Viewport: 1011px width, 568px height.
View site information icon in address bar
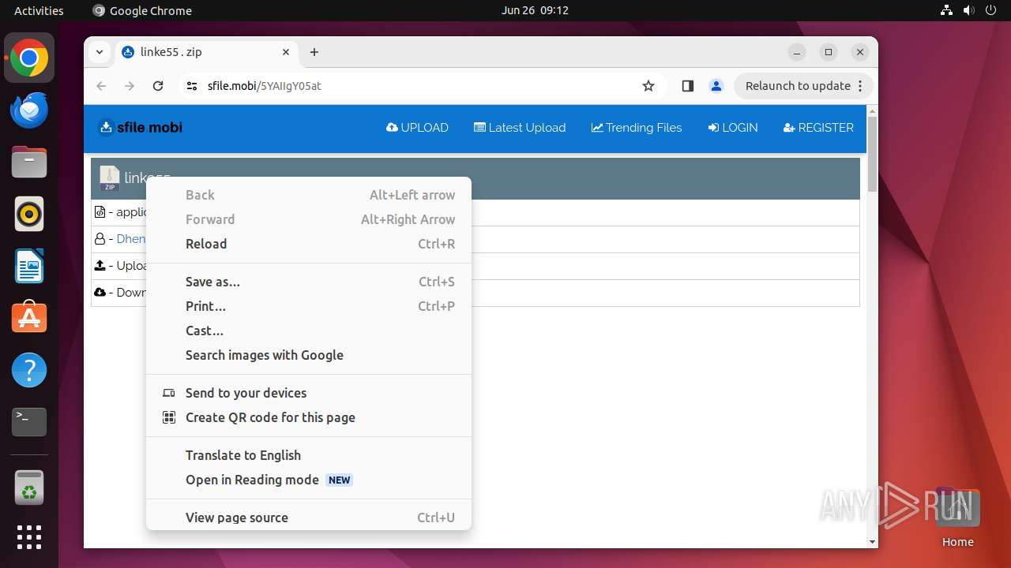click(192, 86)
